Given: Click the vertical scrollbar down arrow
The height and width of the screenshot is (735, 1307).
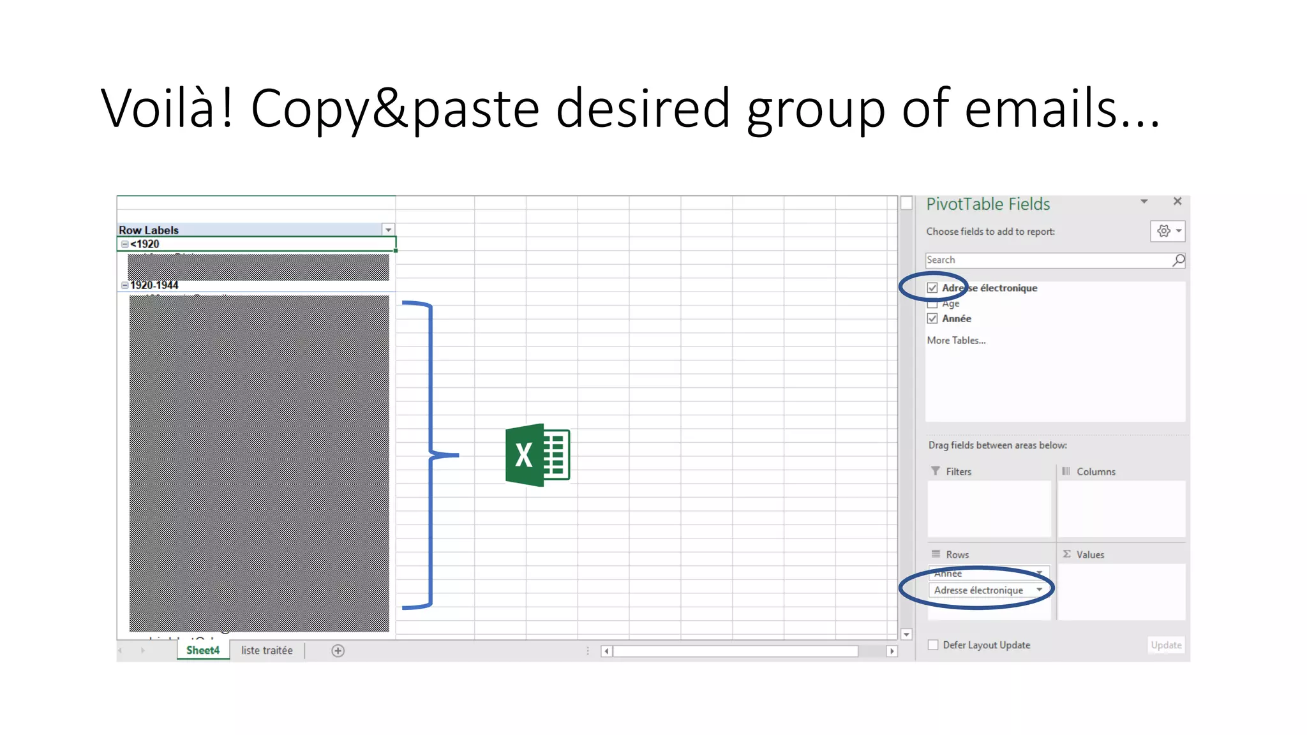Looking at the screenshot, I should pyautogui.click(x=906, y=634).
